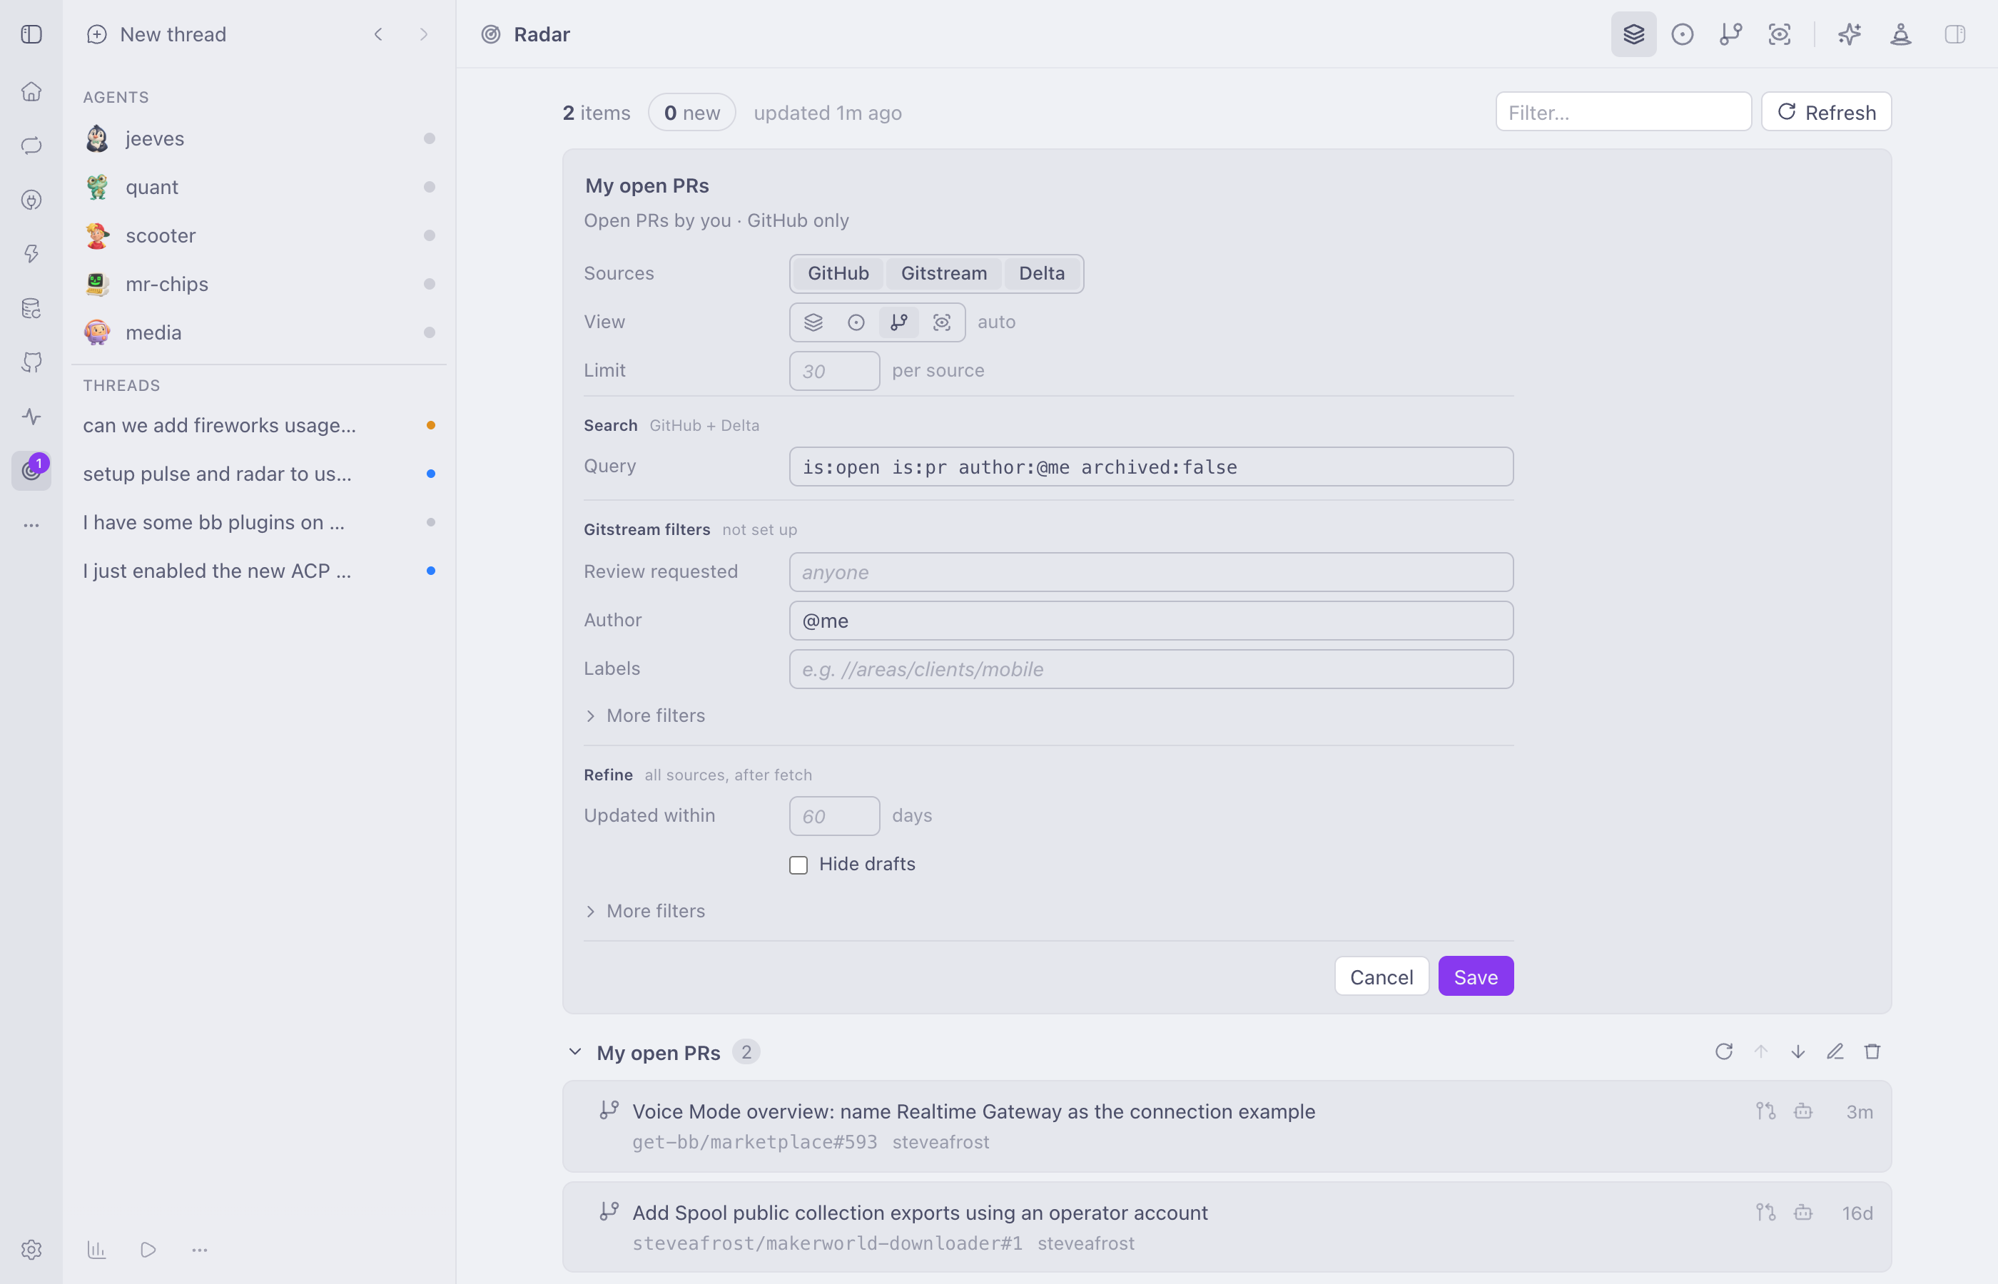Start a New thread
1998x1284 pixels.
point(157,34)
